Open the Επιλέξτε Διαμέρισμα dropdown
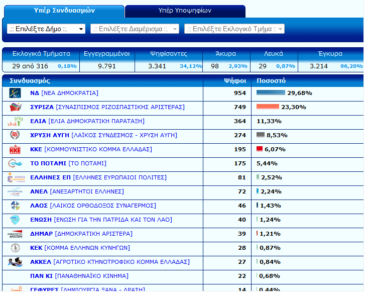The height and width of the screenshot is (295, 369). click(x=135, y=29)
